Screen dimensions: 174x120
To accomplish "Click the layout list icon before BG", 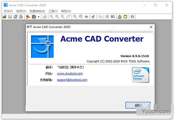I will click(x=107, y=17).
